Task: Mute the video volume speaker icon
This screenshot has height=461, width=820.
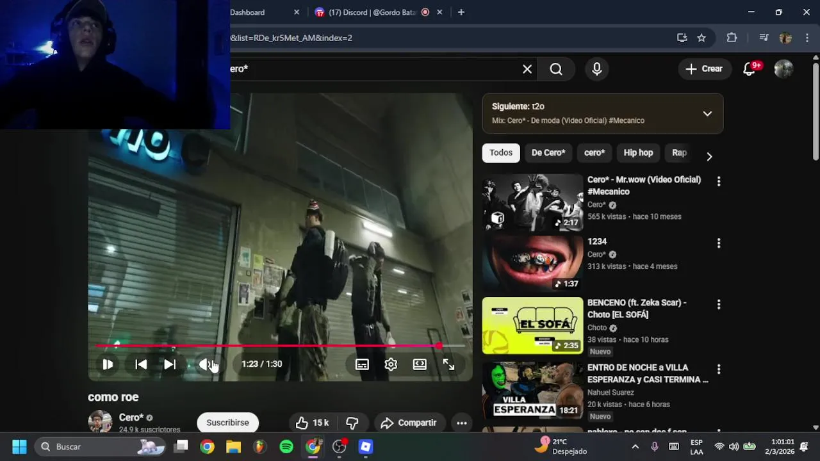Action: point(205,364)
